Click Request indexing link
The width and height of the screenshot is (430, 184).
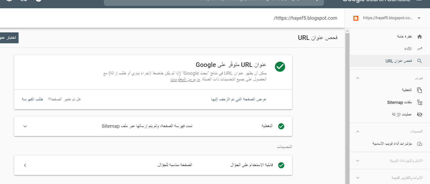pyautogui.click(x=32, y=99)
